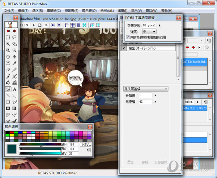Click the 开始编 input field
The height and width of the screenshot is (178, 217).
pos(145,95)
